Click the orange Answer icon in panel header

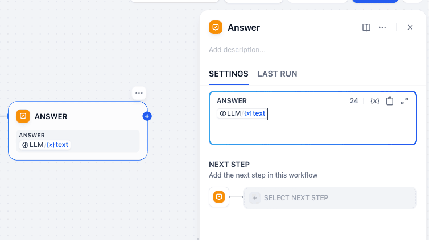216,27
